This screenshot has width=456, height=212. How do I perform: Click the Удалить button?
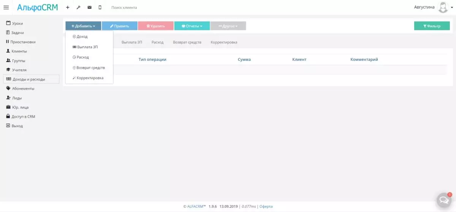click(156, 26)
